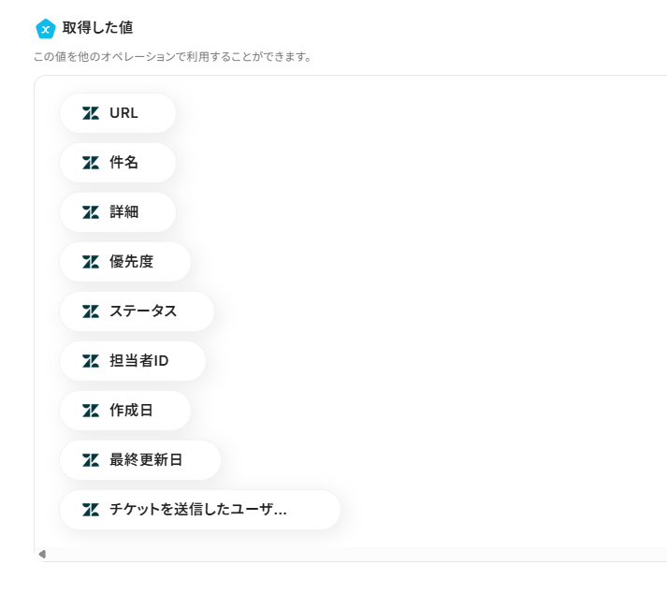Click the blue pentagon icon beside 取得した値
Screen dimensions: 667x593
coord(45,29)
